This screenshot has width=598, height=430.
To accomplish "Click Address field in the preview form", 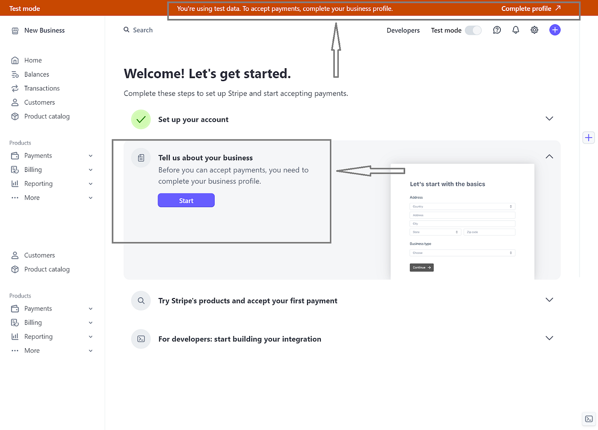I will (x=462, y=215).
